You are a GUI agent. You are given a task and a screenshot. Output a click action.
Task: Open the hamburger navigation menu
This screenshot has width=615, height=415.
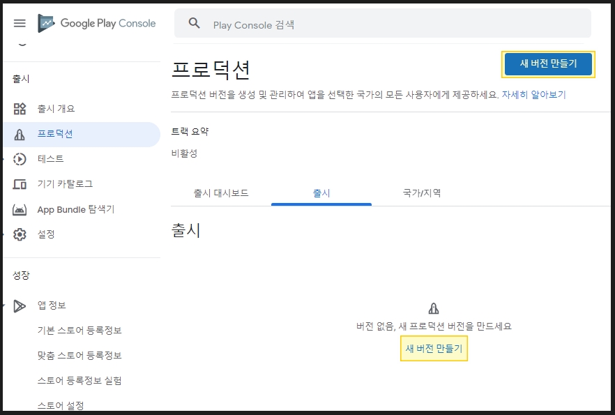click(20, 23)
